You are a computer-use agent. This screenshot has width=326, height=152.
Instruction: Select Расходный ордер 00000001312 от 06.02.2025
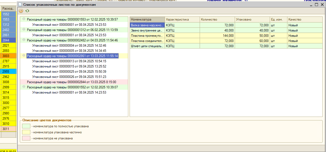coord(72,30)
